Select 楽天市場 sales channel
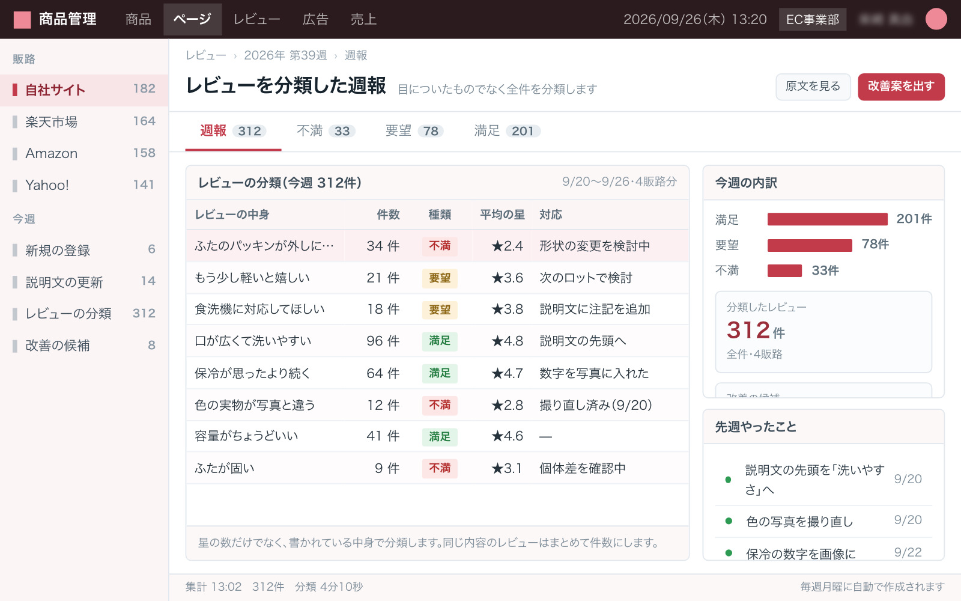Image resolution: width=961 pixels, height=601 pixels. click(x=84, y=122)
